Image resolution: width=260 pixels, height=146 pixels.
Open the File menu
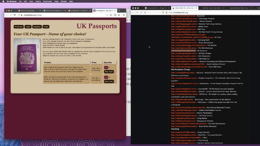20,1
